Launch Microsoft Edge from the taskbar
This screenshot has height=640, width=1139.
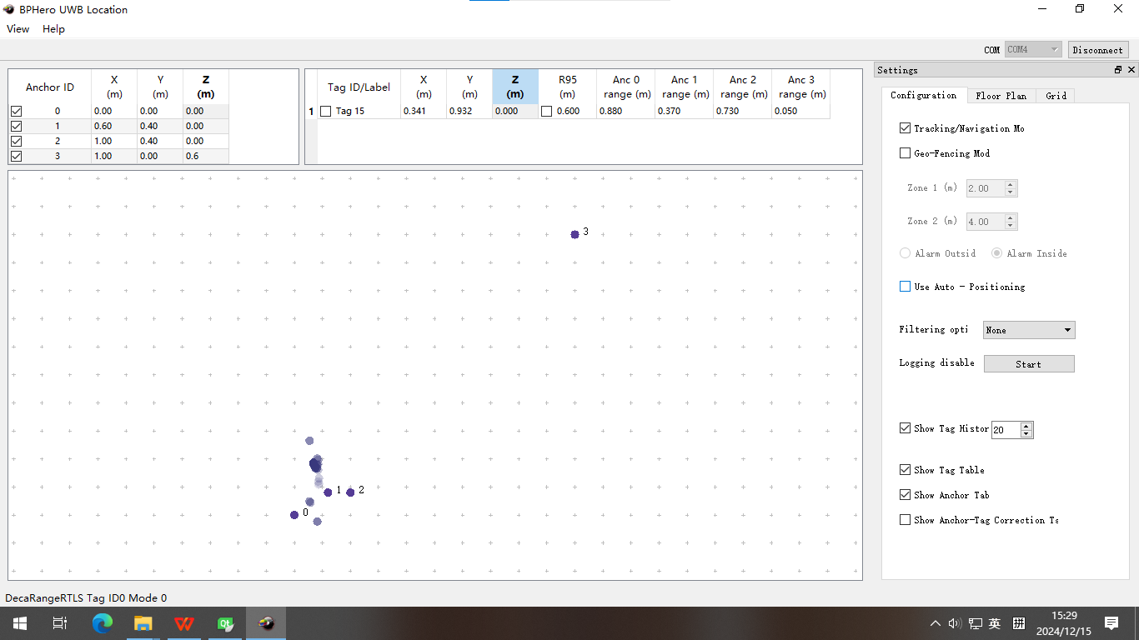click(103, 623)
